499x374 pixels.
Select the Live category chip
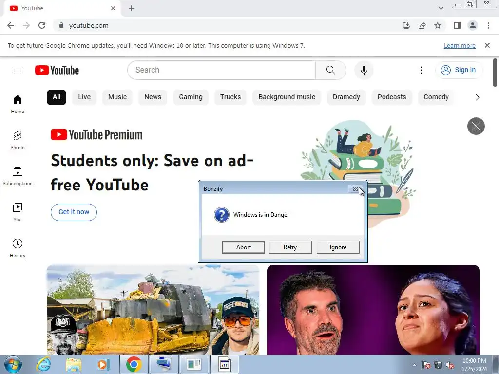coord(84,97)
